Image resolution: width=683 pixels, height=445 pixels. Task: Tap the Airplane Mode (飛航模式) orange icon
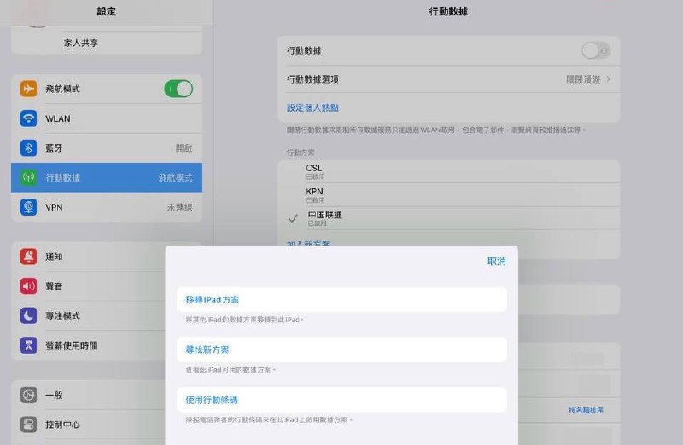point(28,89)
